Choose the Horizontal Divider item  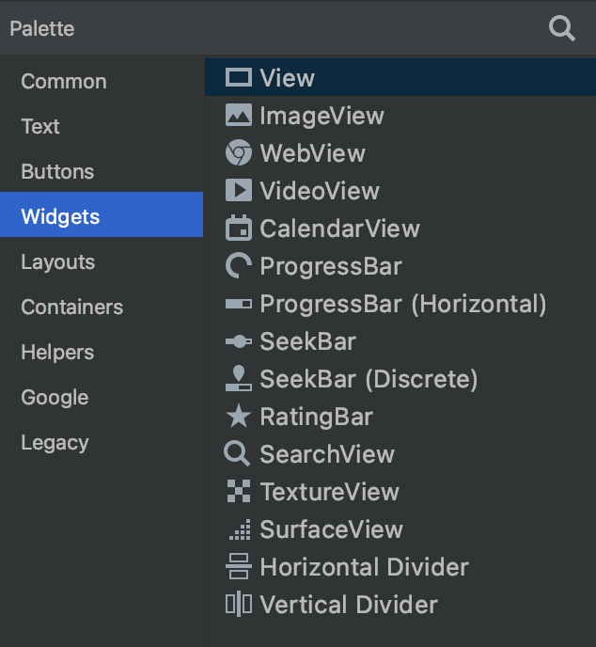pyautogui.click(x=364, y=567)
